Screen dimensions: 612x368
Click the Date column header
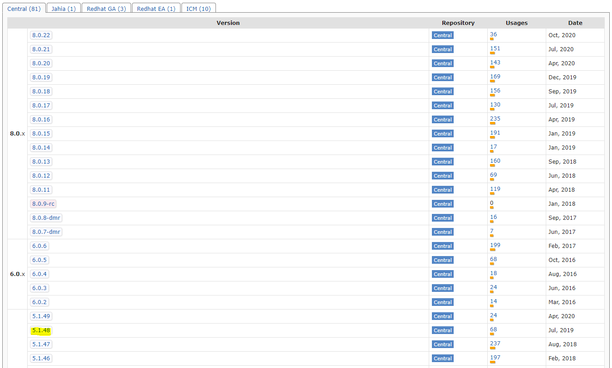tap(575, 23)
